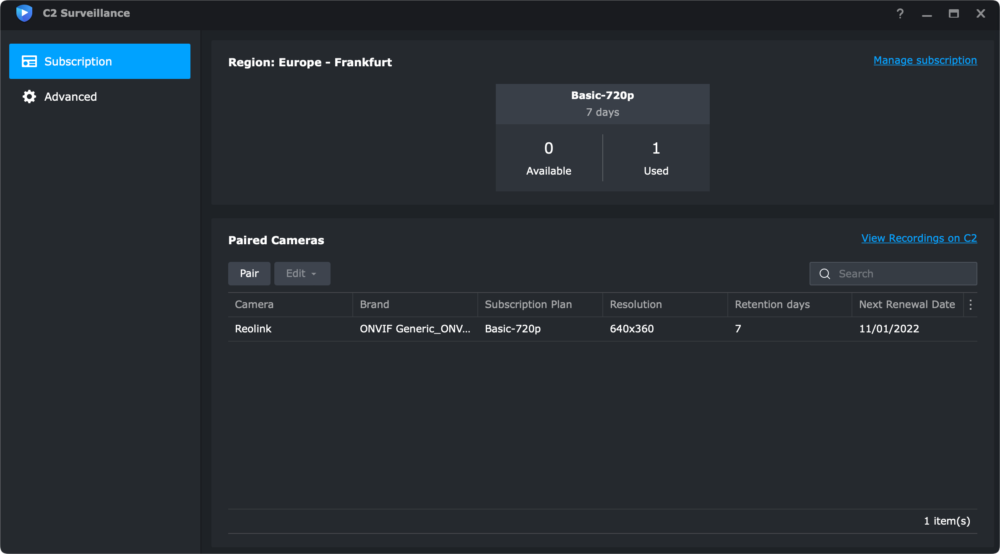Screen dimensions: 1000x554
Task: Open the column options three-dot menu
Action: coord(971,305)
